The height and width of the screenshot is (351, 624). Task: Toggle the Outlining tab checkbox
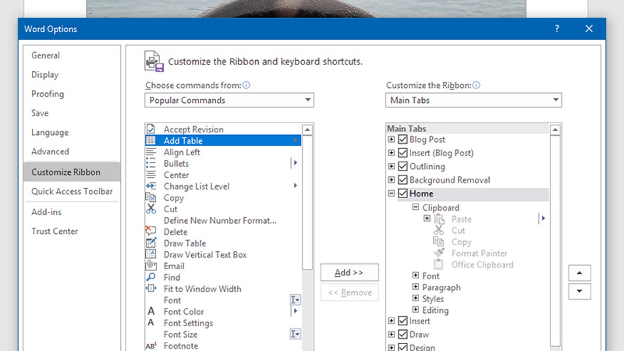402,166
